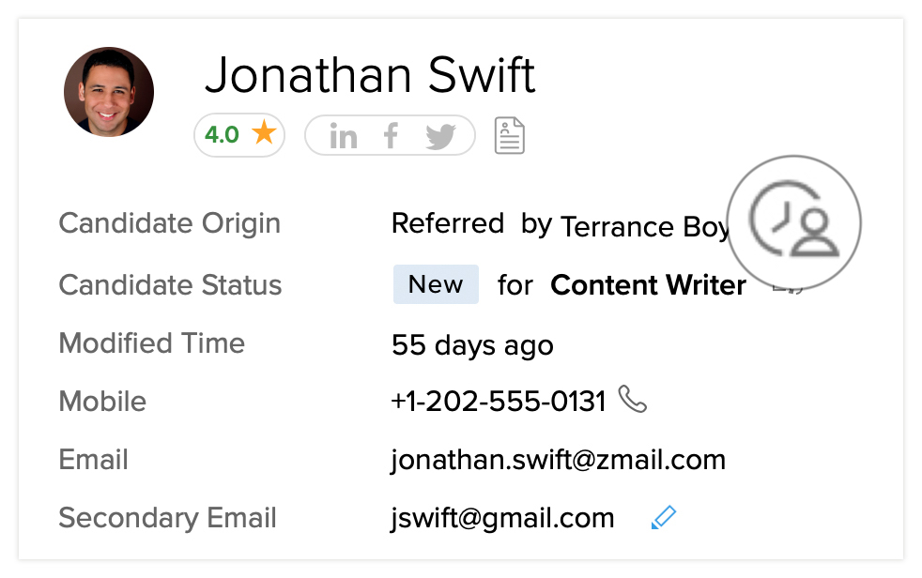Click the pencil edit icon for Secondary Email

point(663,517)
